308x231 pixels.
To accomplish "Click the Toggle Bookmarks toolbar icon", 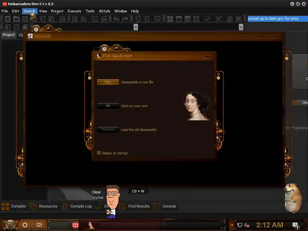I will pyautogui.click(x=16, y=27).
